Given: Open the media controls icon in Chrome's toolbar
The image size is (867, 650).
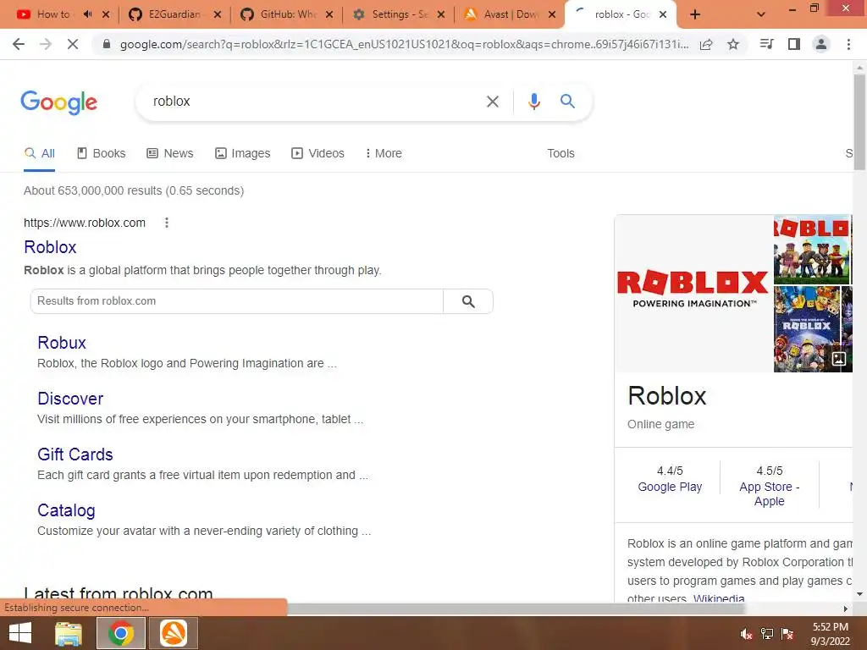Looking at the screenshot, I should coord(766,44).
